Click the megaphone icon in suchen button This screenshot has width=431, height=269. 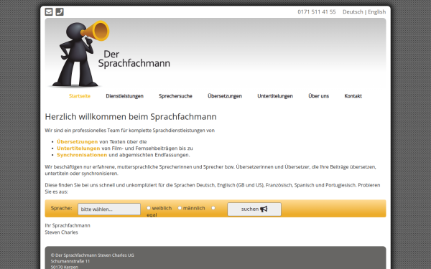pyautogui.click(x=264, y=209)
